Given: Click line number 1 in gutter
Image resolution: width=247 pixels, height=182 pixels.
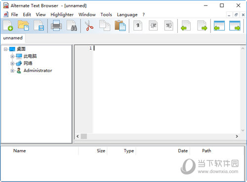Looking at the screenshot, I should point(90,48).
